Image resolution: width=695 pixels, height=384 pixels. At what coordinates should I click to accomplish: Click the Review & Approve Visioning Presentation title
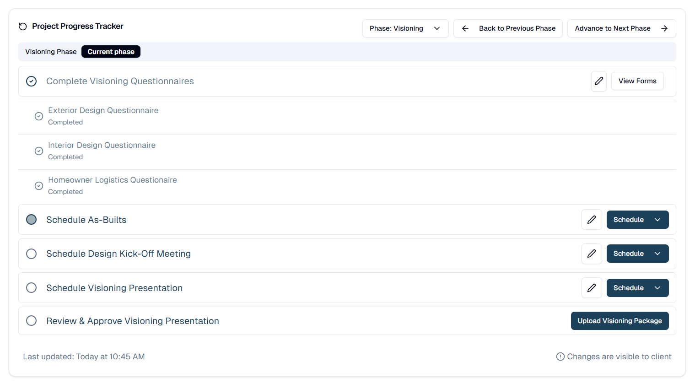(133, 321)
